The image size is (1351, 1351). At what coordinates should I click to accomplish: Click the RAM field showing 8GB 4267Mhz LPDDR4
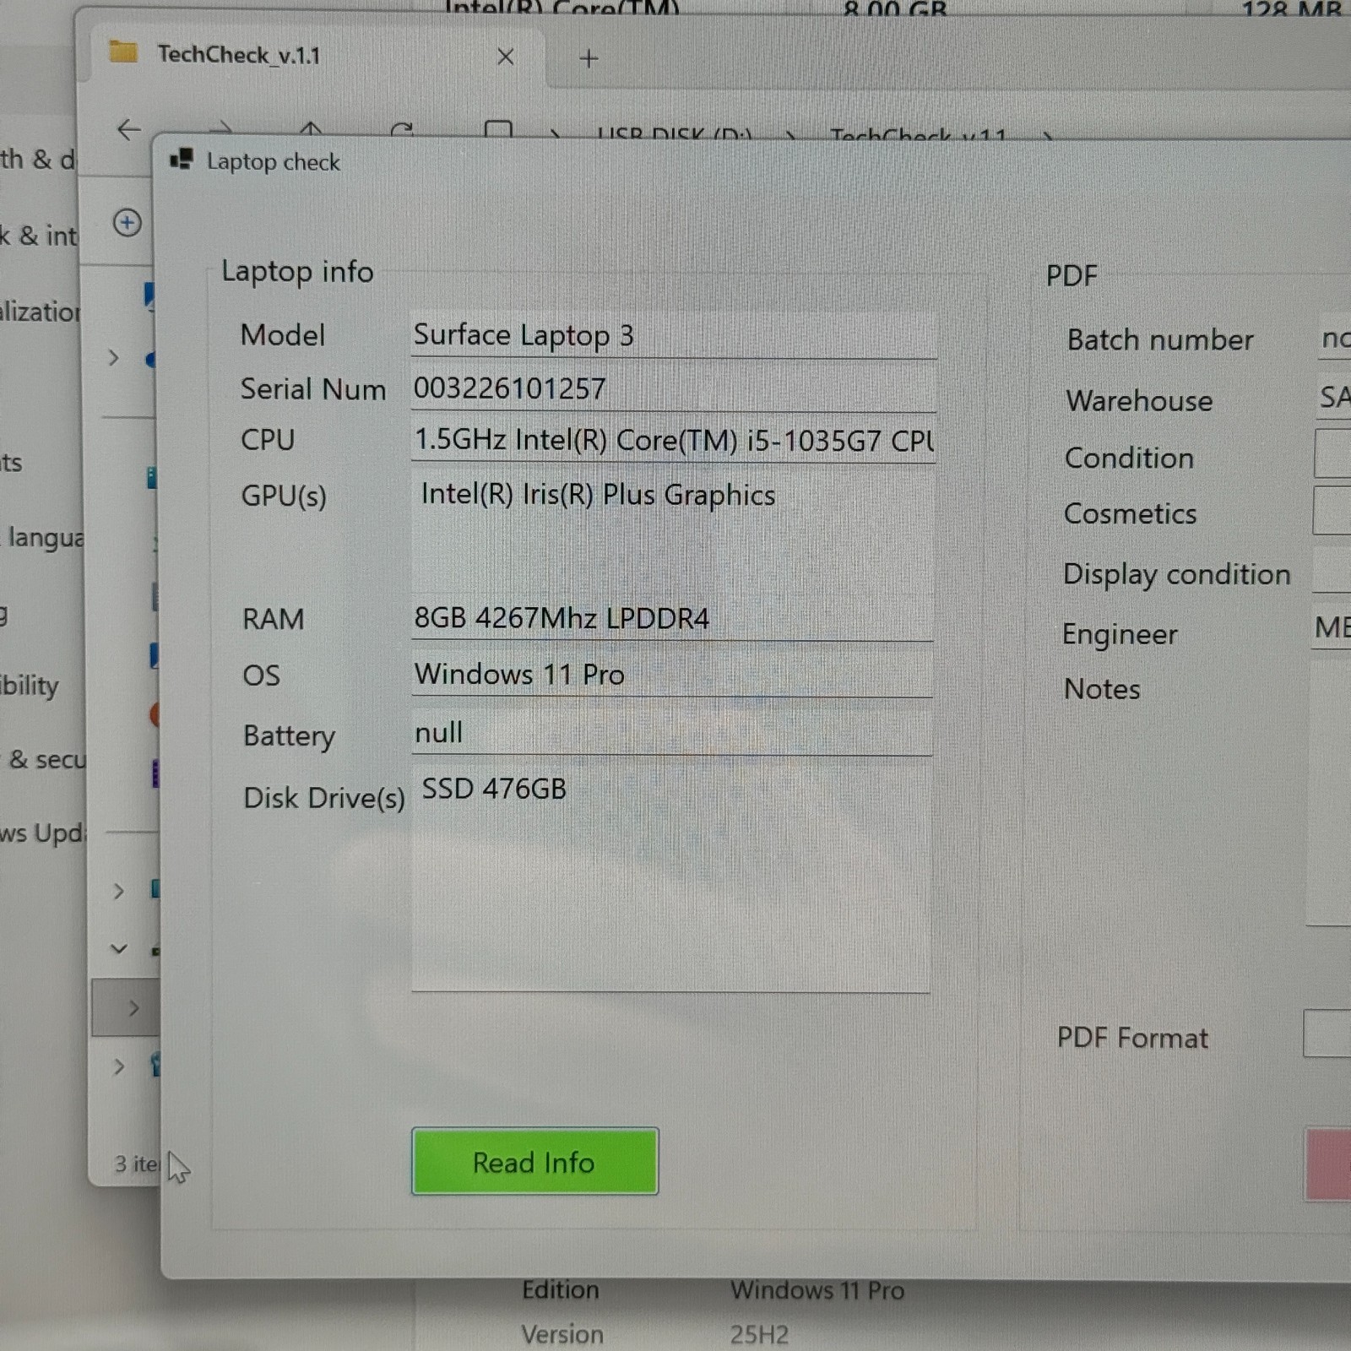(672, 619)
